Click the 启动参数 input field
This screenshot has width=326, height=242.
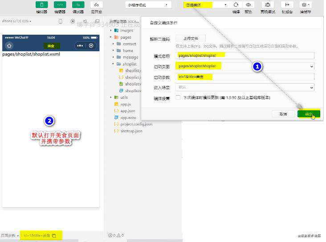[244, 77]
